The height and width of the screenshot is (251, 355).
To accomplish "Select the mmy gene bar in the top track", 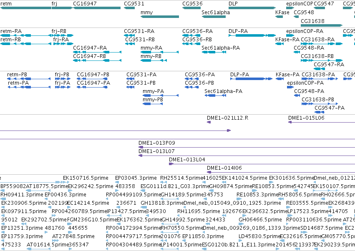I will 160,17.
